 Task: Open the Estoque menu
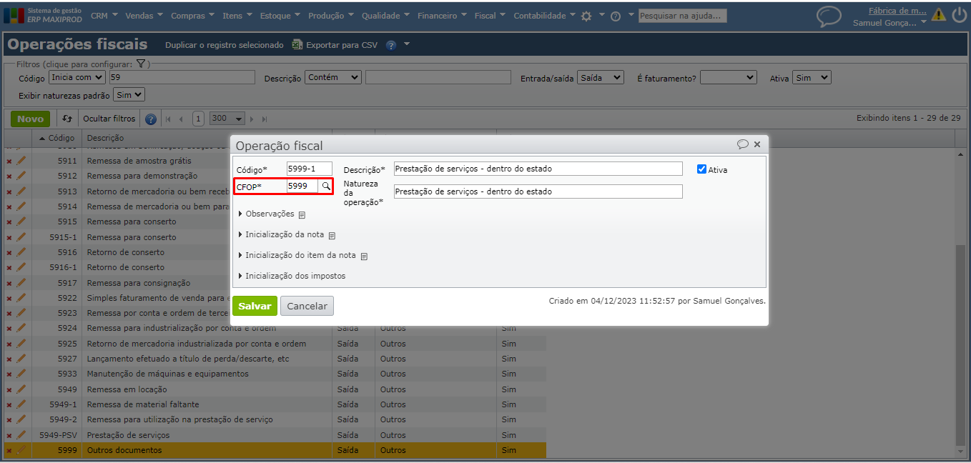pyautogui.click(x=280, y=15)
